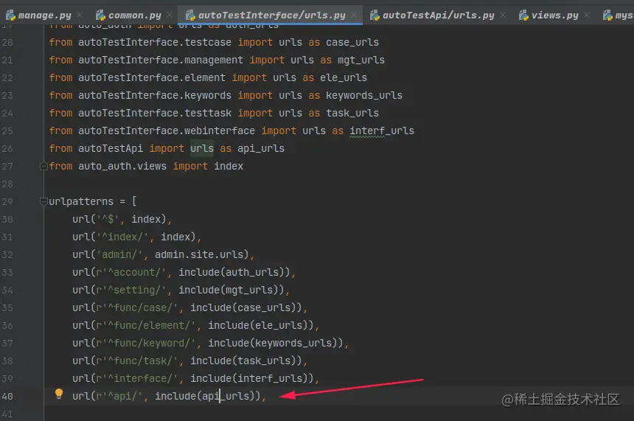Viewport: 634px width, 421px height.
Task: Collapse the urlpatterns list fold marker
Action: [x=43, y=201]
